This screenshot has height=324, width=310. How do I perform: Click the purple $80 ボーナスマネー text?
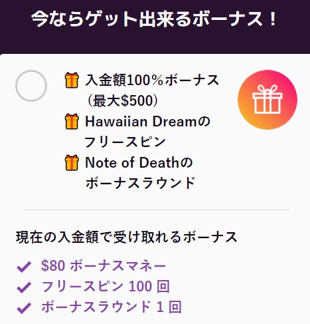coord(104,265)
